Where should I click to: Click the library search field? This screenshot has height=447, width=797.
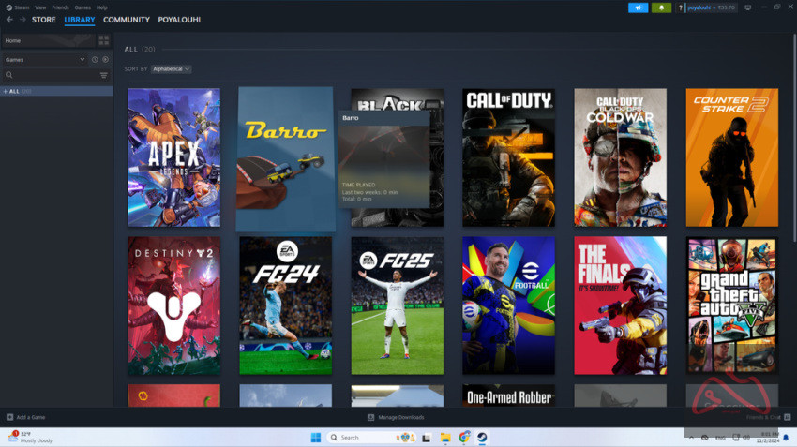(52, 75)
